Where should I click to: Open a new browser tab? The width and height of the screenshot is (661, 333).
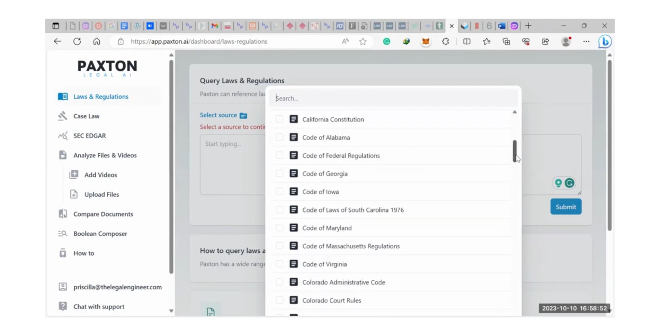(528, 26)
